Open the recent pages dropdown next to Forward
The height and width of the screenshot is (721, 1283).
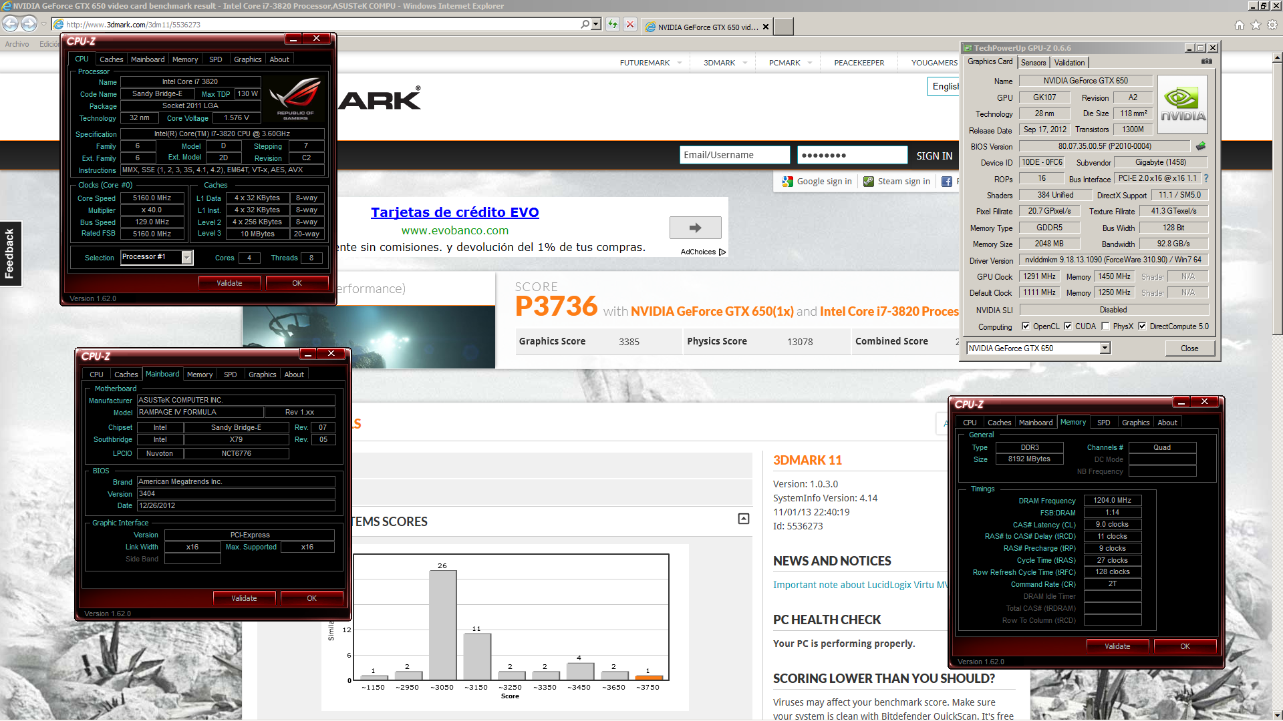point(43,24)
